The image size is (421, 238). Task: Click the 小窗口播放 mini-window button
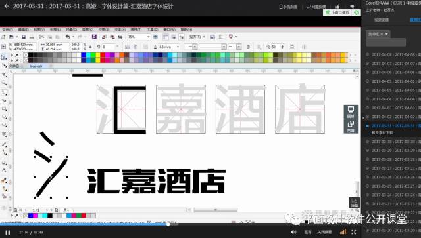click(337, 12)
